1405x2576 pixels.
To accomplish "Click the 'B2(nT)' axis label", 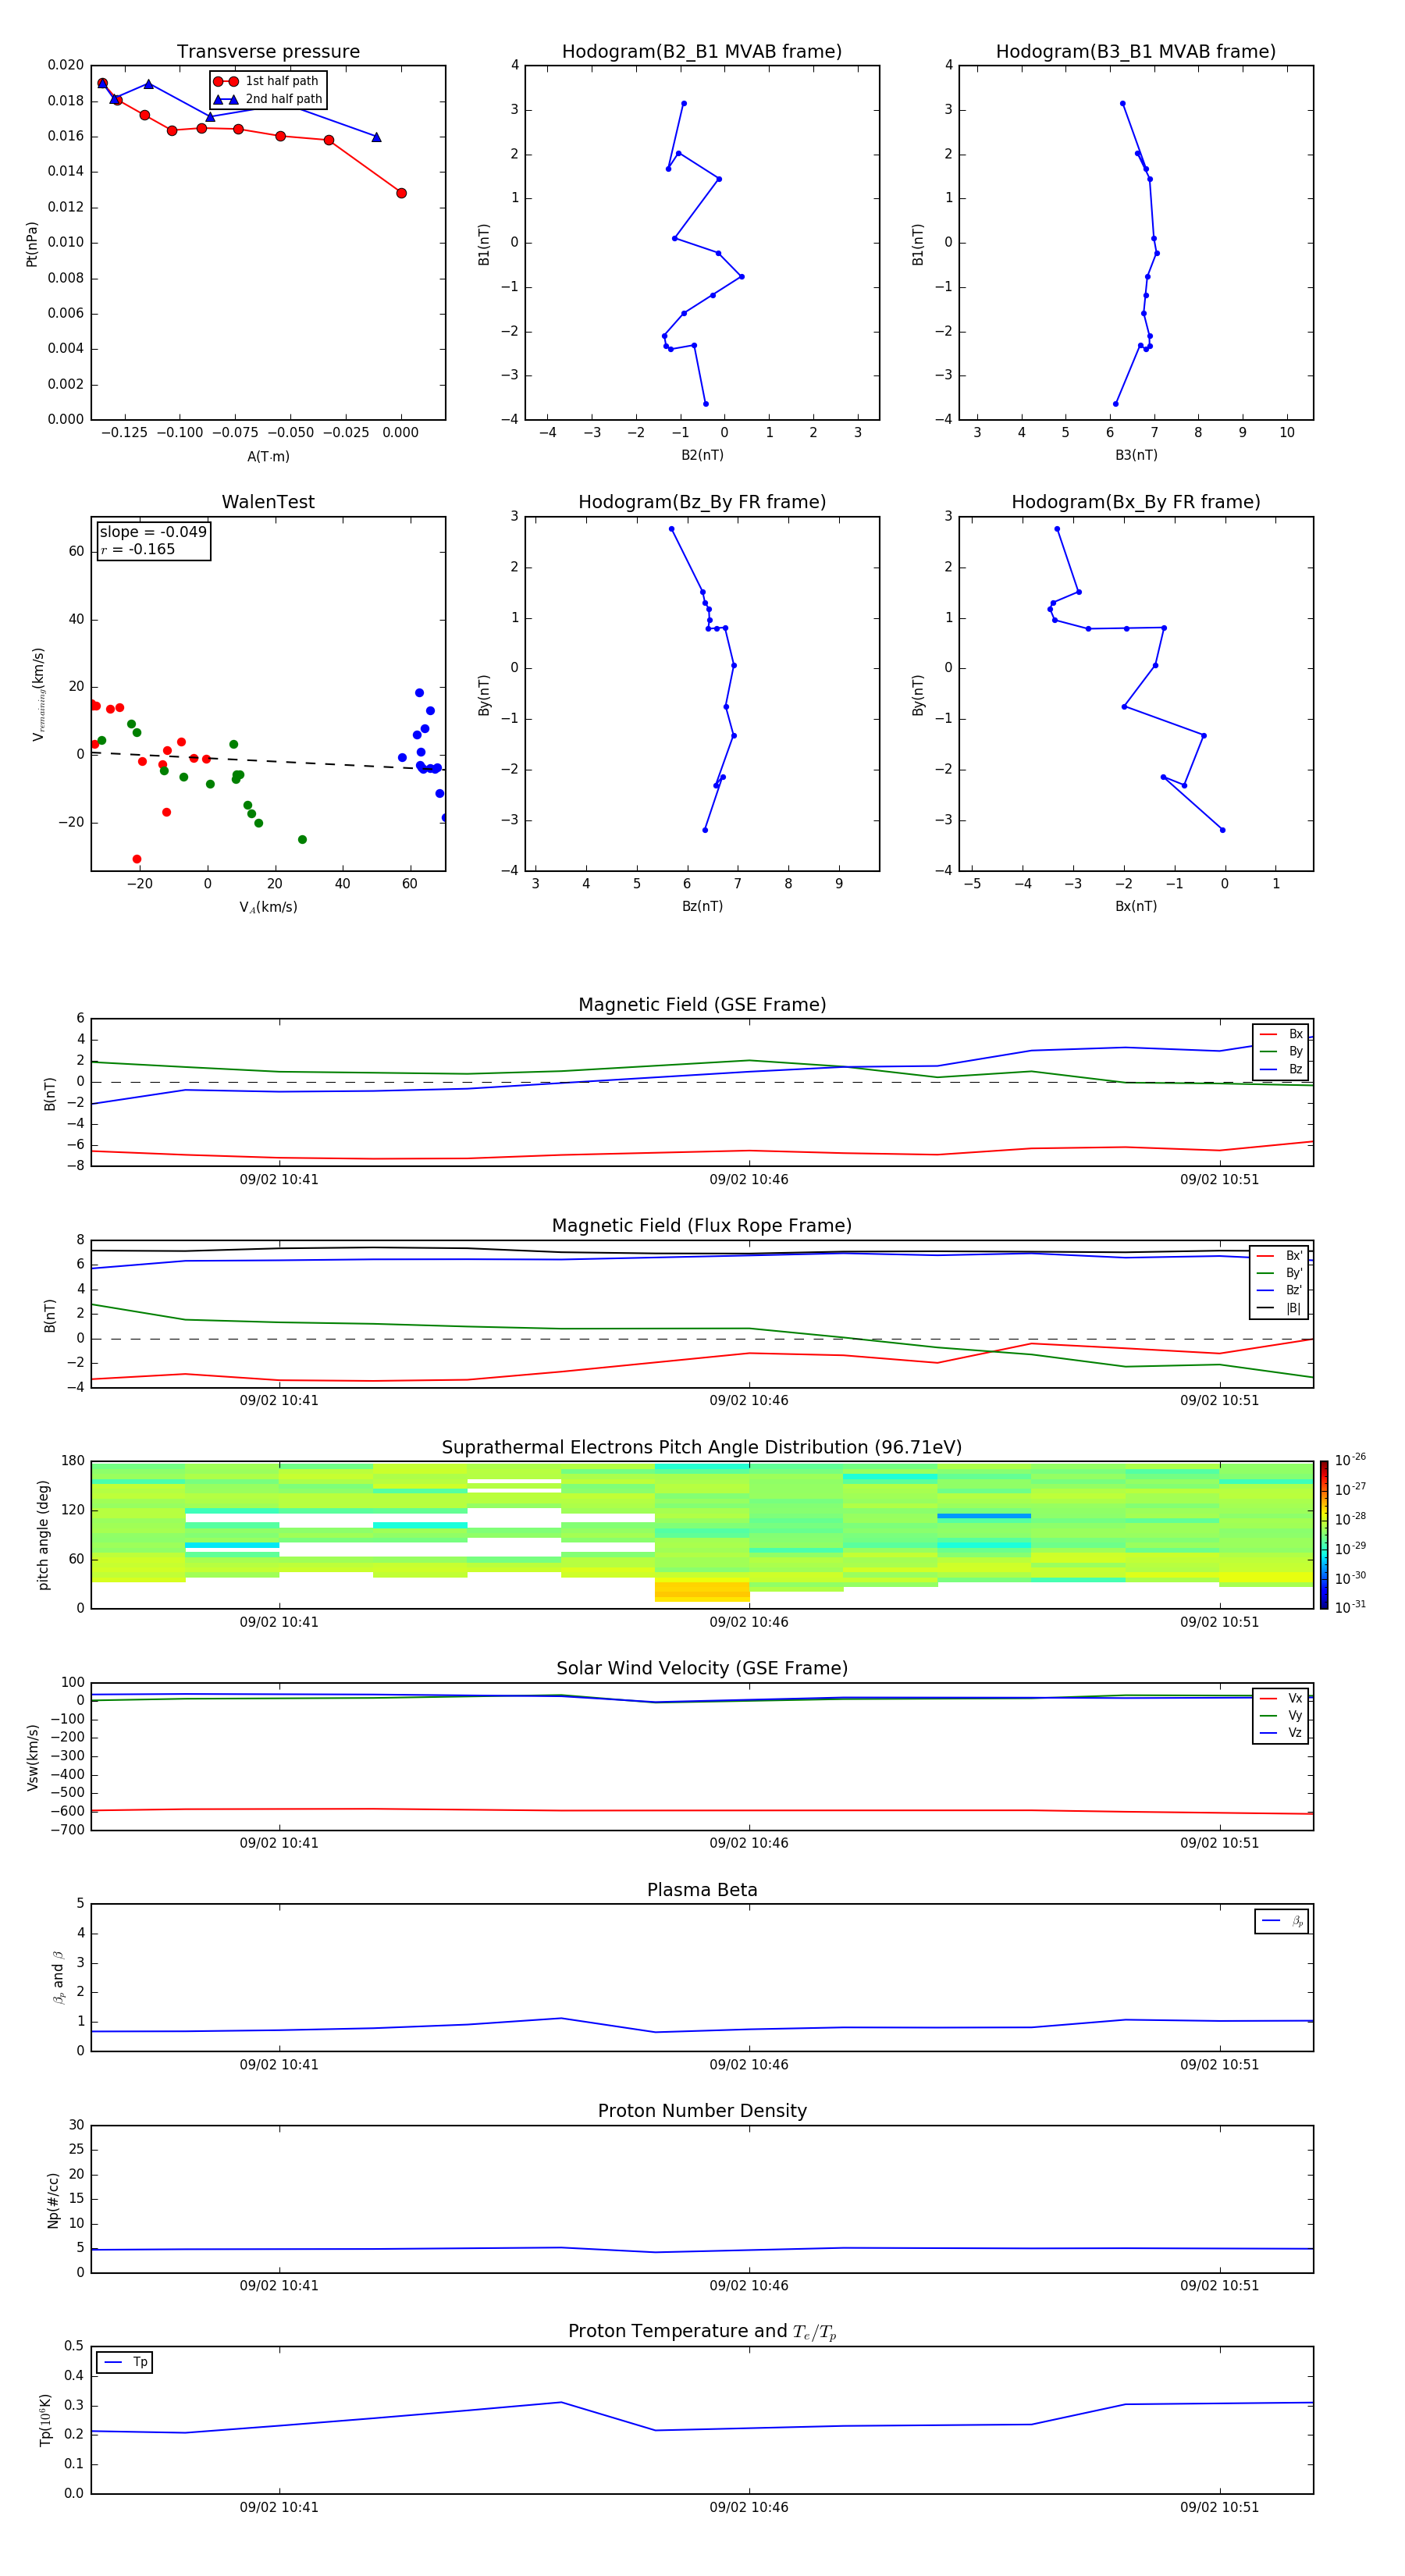I will (x=702, y=456).
